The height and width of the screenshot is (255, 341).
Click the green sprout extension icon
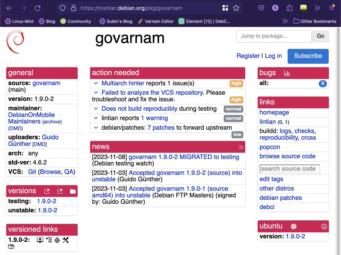(303, 8)
